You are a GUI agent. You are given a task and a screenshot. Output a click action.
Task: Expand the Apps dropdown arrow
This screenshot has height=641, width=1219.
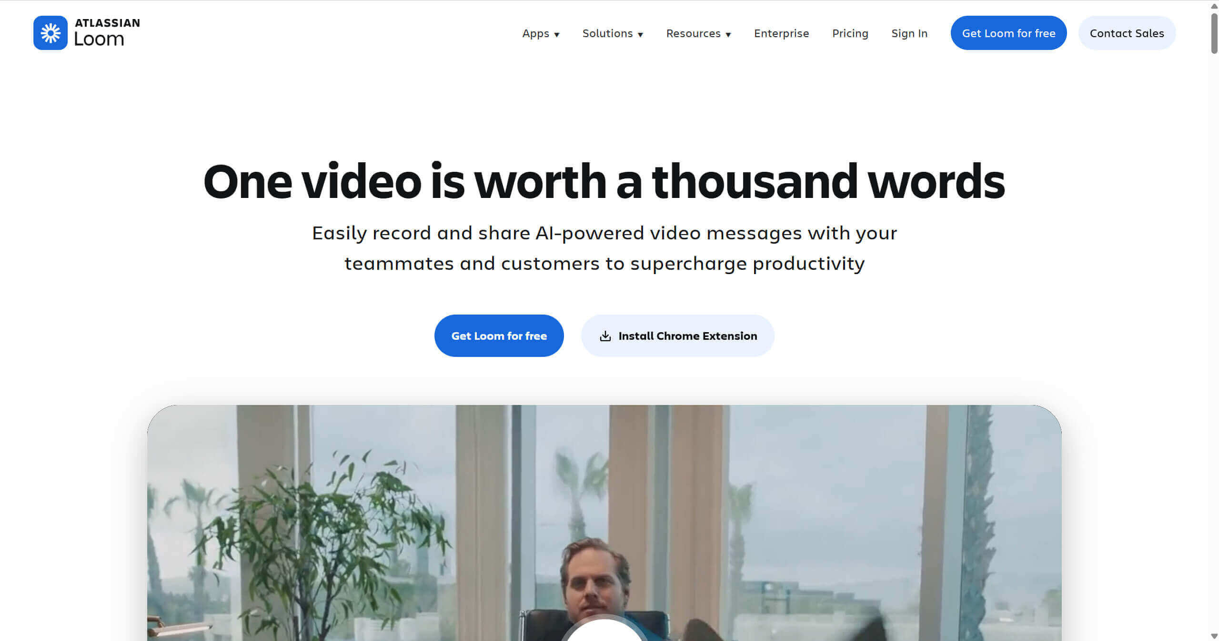(557, 35)
